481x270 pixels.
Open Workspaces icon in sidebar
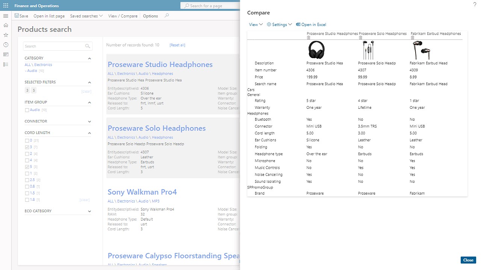[6, 55]
